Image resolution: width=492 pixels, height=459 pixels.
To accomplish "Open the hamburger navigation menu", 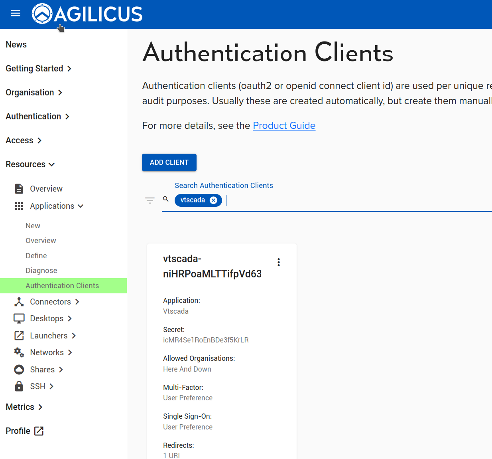I will (x=16, y=14).
